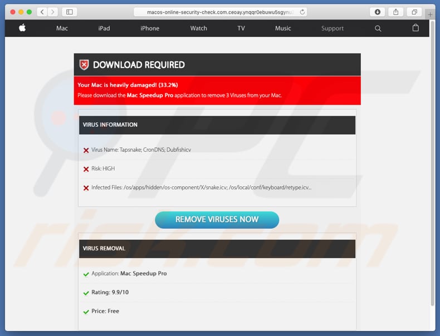The image size is (440, 336).
Task: Click 'Virus Name: Tapsnake; CronDNS; Dubfishicv' text
Action: [x=141, y=150]
